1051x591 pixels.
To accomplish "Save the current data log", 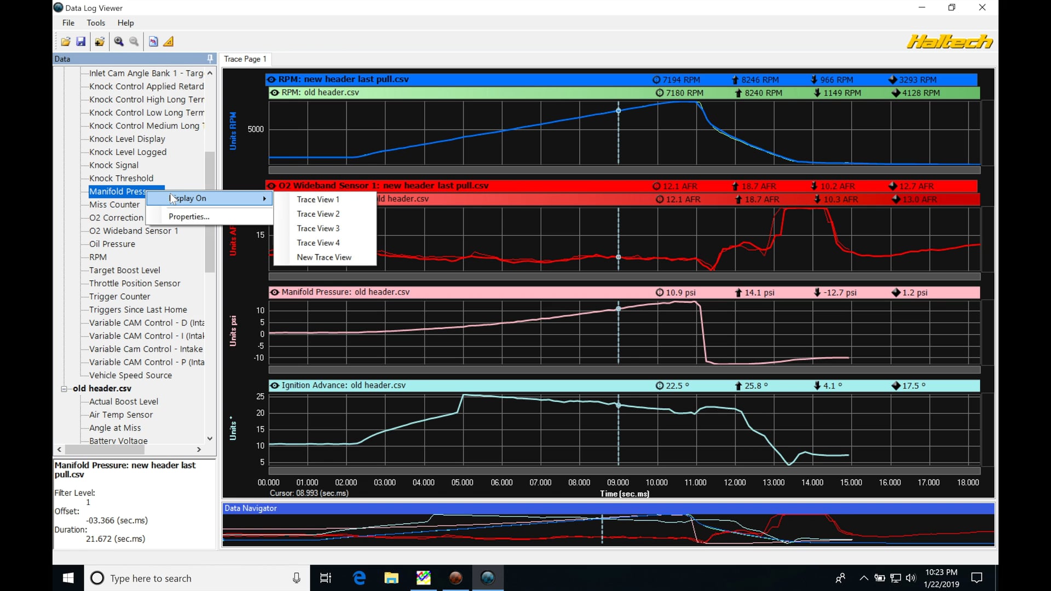I will tap(80, 41).
